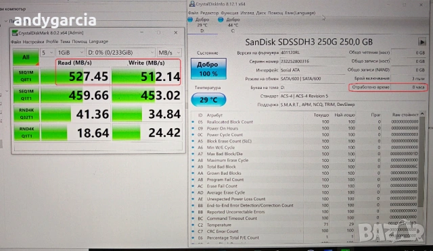The image size is (433, 251).
Task: Select disk C: status circle at 44 °C
Action: click(221, 20)
